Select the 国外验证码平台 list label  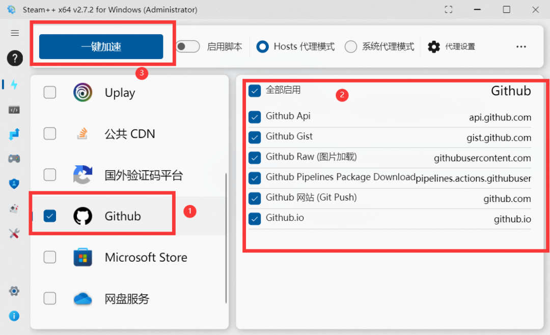pyautogui.click(x=144, y=175)
